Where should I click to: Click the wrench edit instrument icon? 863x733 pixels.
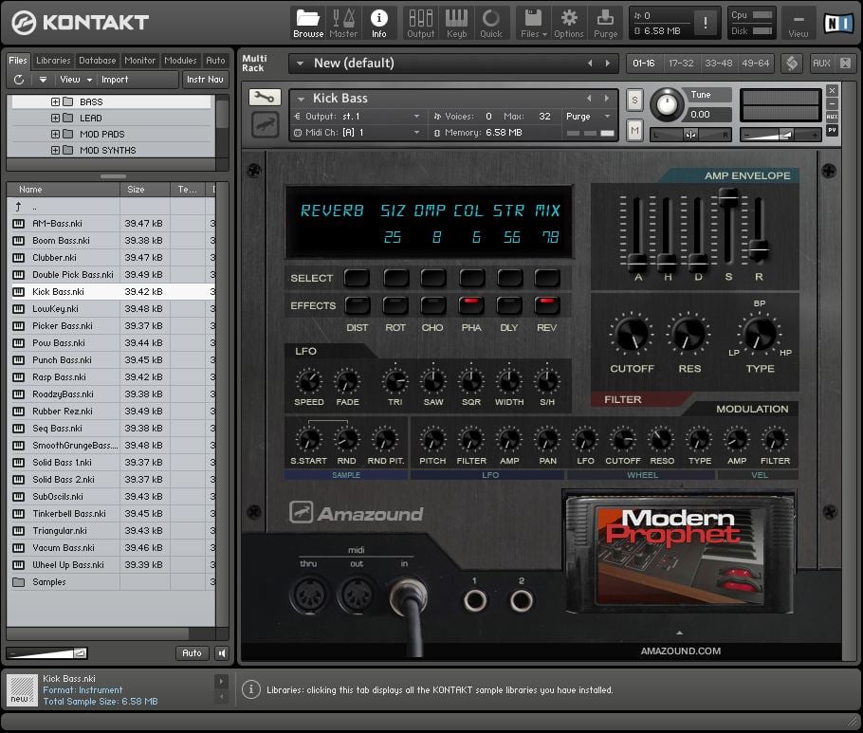[x=265, y=98]
